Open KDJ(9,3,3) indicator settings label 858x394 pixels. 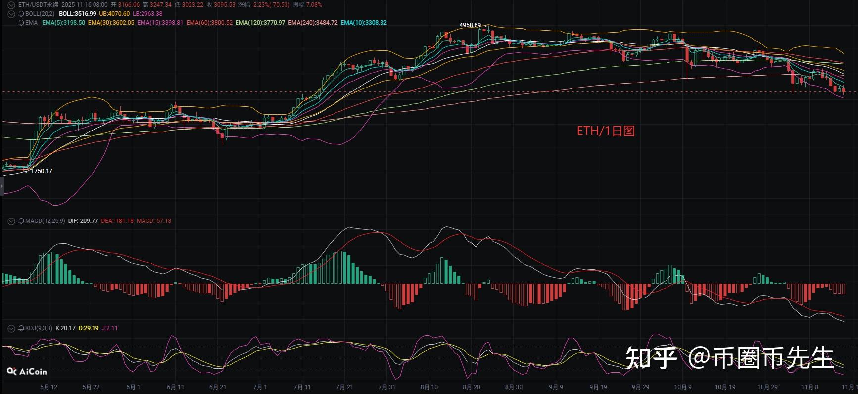coord(39,328)
